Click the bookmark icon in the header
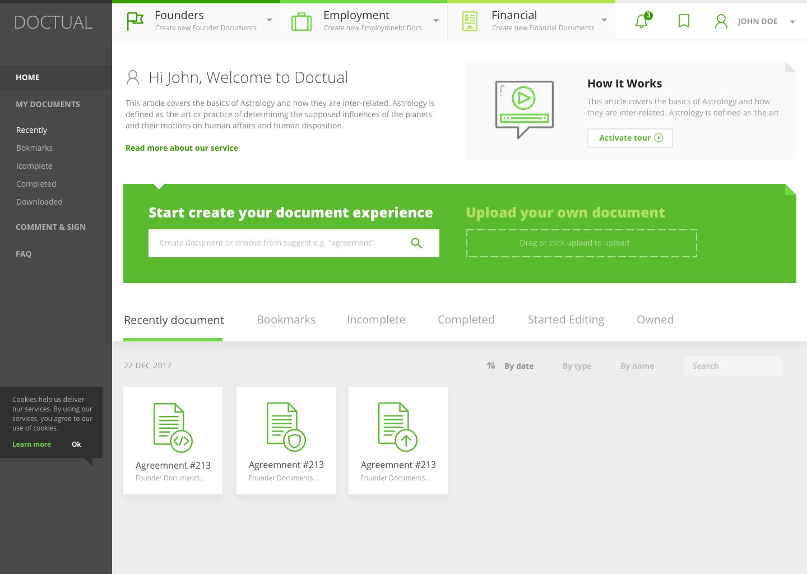 tap(684, 21)
